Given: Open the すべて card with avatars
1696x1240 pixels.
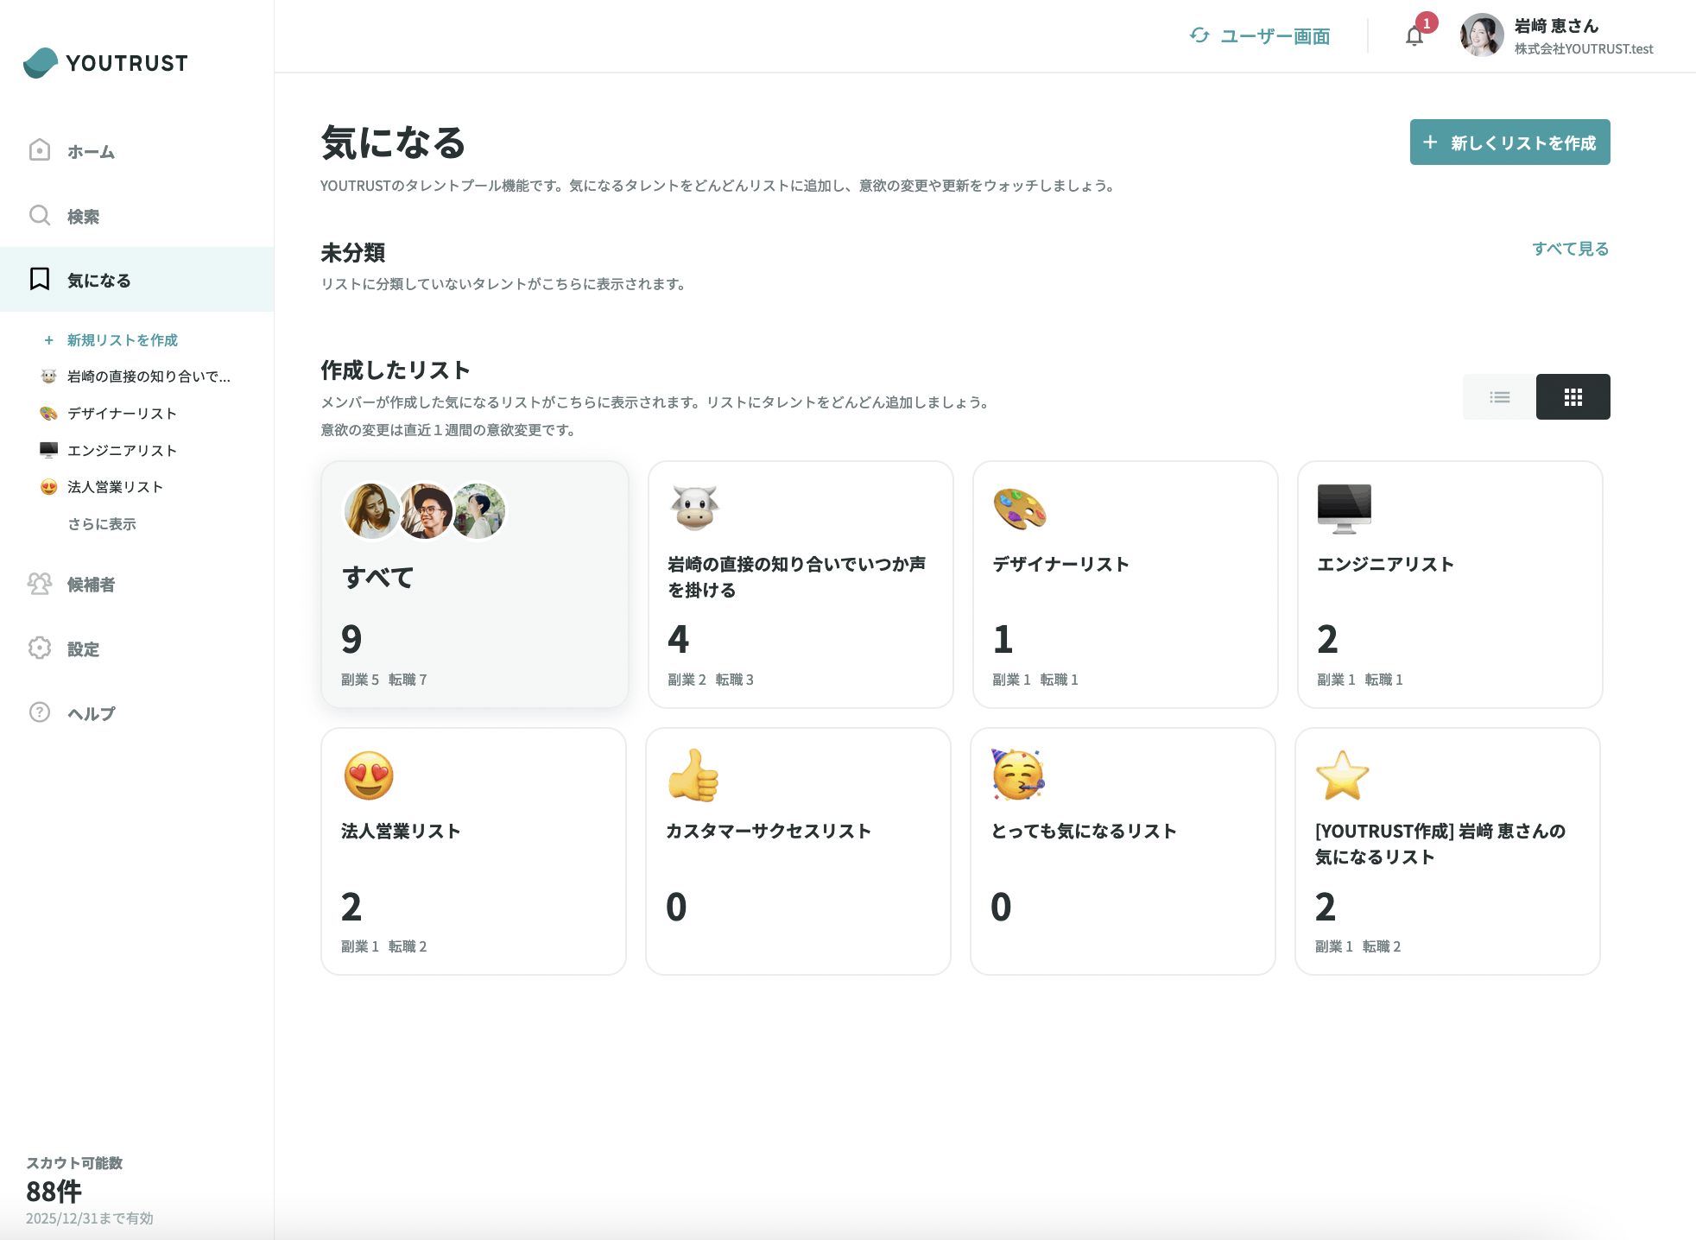Looking at the screenshot, I should [x=474, y=584].
